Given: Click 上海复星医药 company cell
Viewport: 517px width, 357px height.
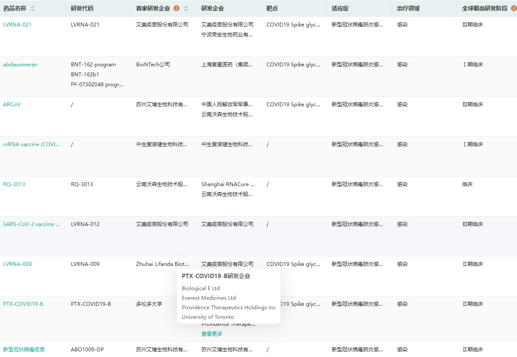Looking at the screenshot, I should click(227, 65).
